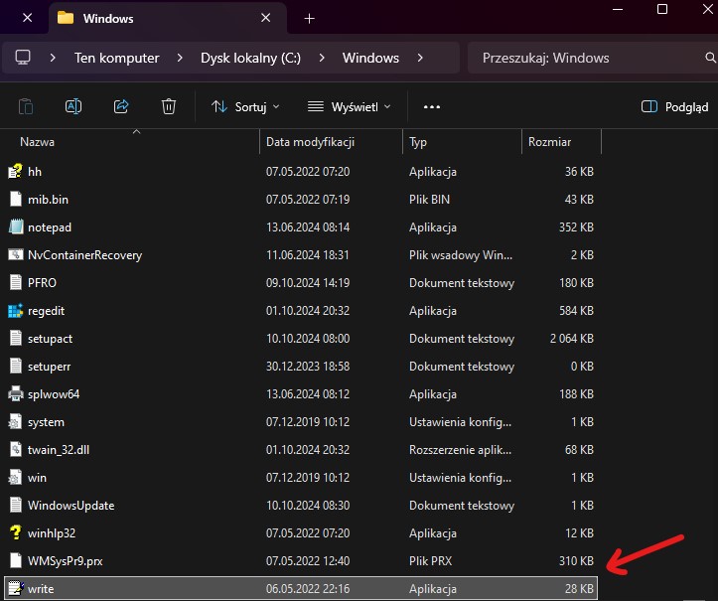
Task: Click the notepad file name
Action: coord(50,227)
